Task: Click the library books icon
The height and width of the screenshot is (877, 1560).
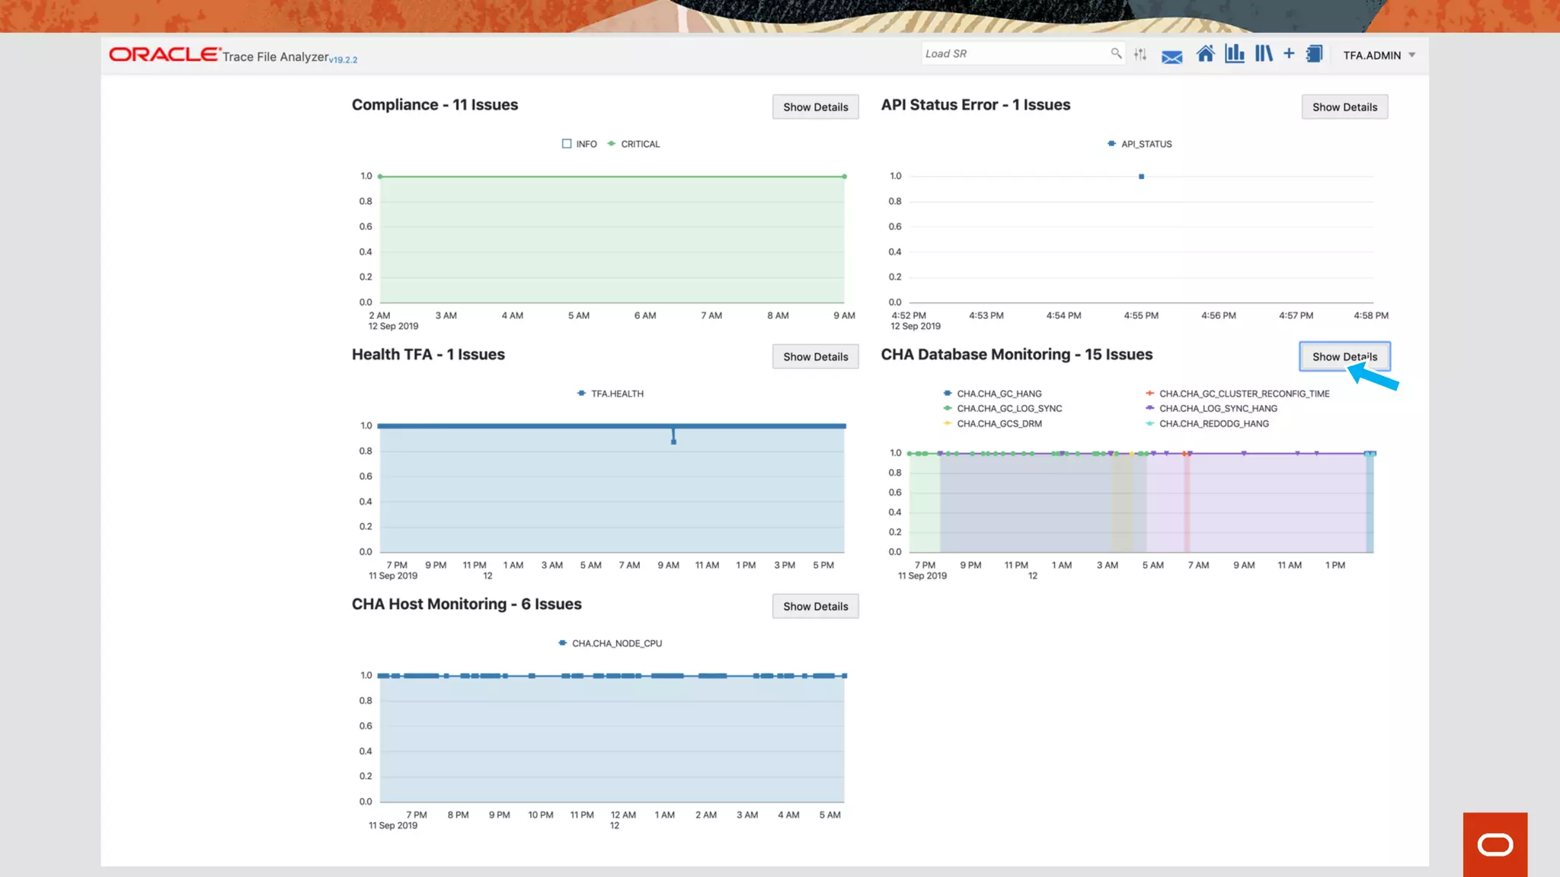Action: tap(1264, 54)
